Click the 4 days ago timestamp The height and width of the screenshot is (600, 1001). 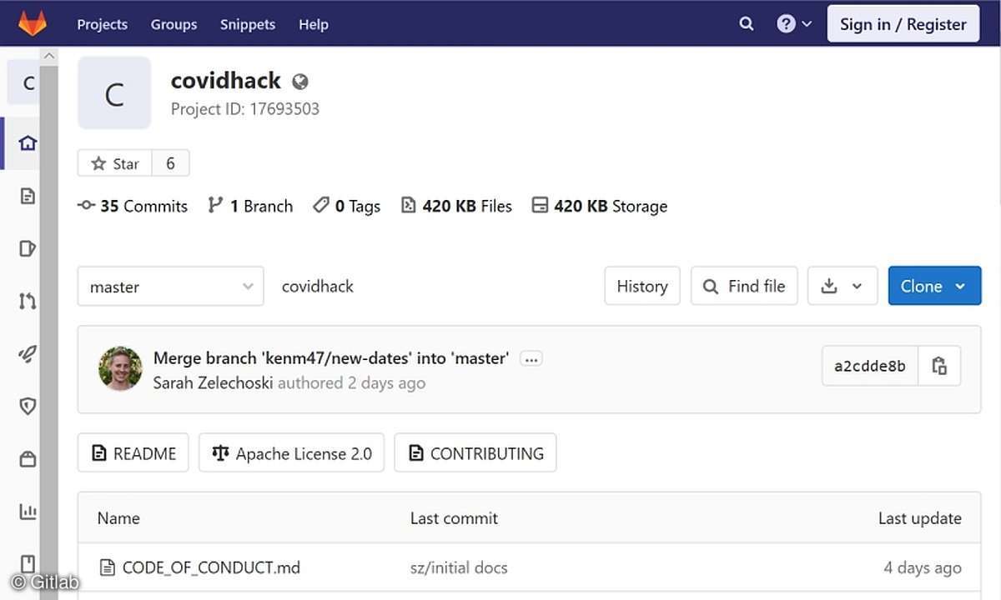(x=923, y=567)
